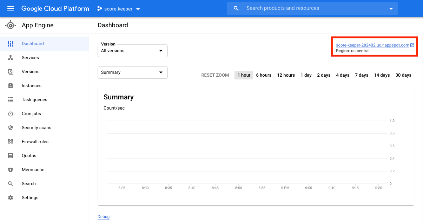Click the Debug link
The height and width of the screenshot is (224, 423).
point(104,217)
